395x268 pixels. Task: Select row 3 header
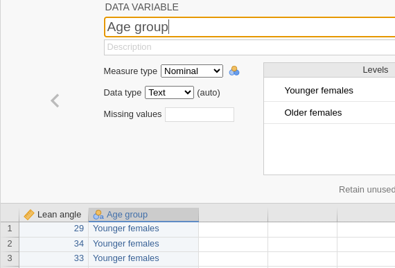(10, 258)
